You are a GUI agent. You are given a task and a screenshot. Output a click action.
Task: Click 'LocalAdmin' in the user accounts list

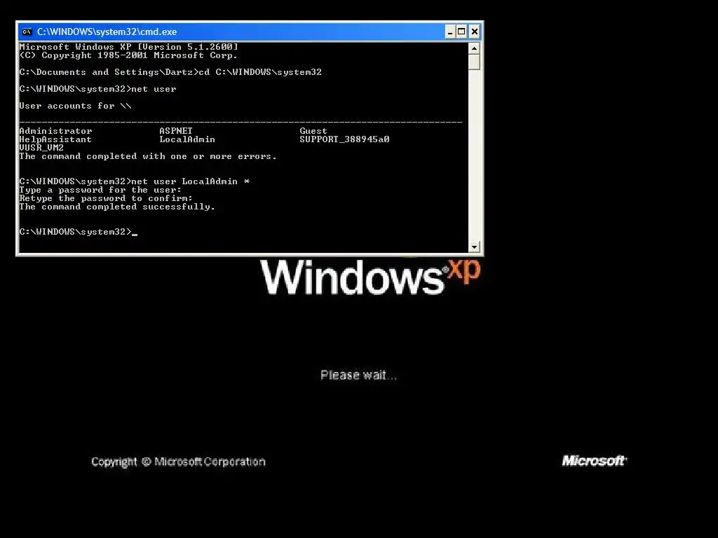[187, 139]
